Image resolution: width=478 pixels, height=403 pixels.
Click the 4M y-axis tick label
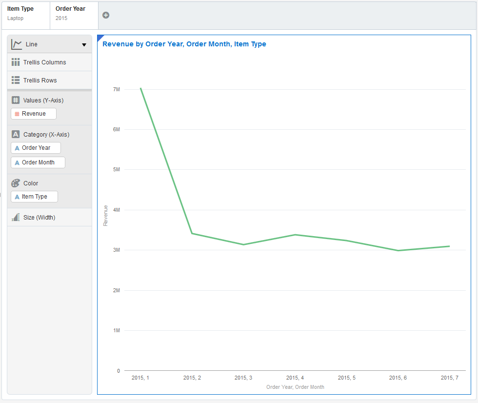[x=117, y=210]
